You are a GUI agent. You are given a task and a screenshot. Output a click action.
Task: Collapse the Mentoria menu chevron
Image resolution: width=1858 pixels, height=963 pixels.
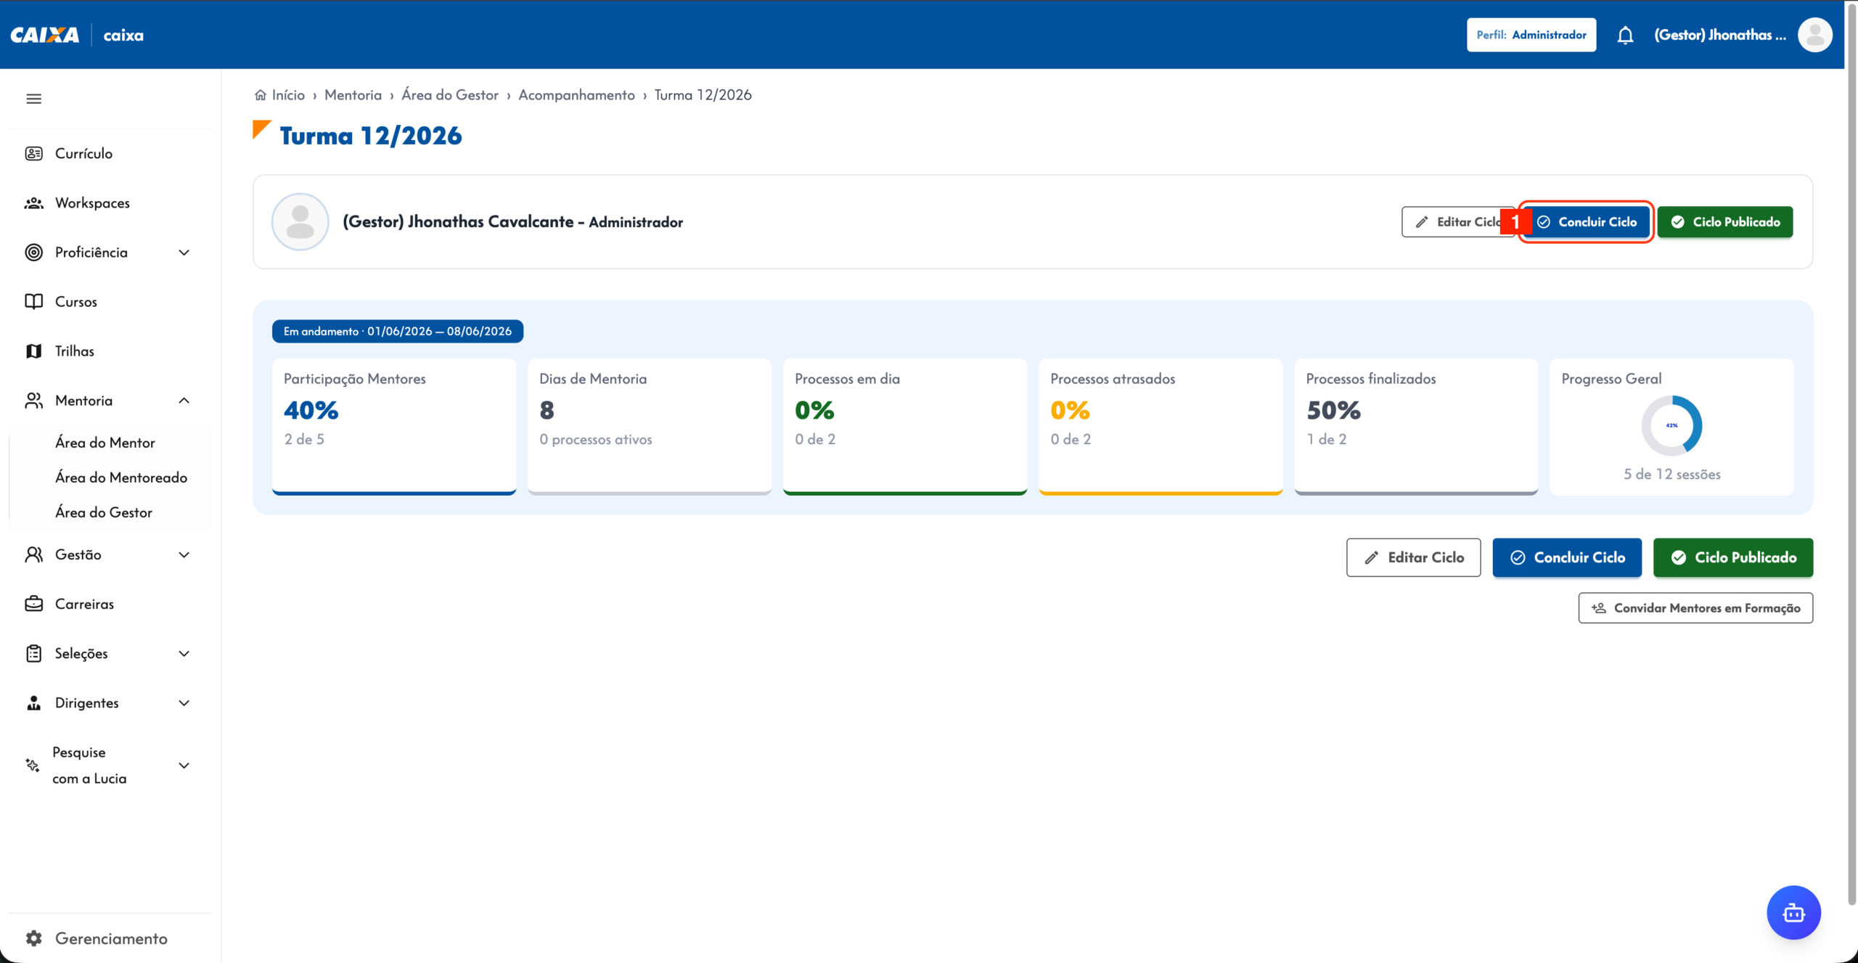(x=184, y=401)
